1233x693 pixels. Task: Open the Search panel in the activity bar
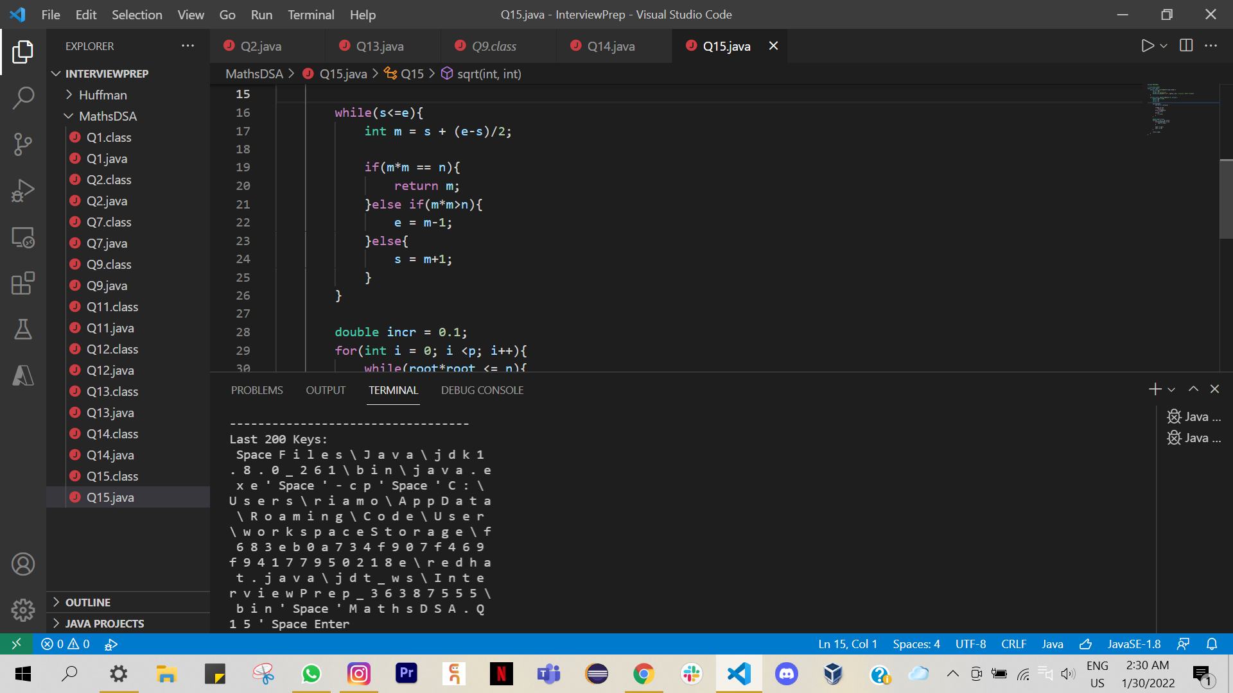point(24,98)
